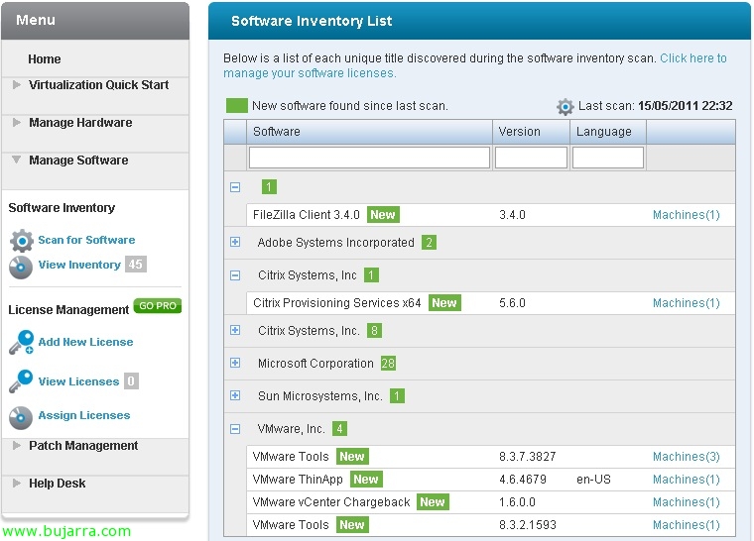Image resolution: width=754 pixels, height=541 pixels.
Task: Click the gear icon beside Last scan
Action: tap(565, 107)
